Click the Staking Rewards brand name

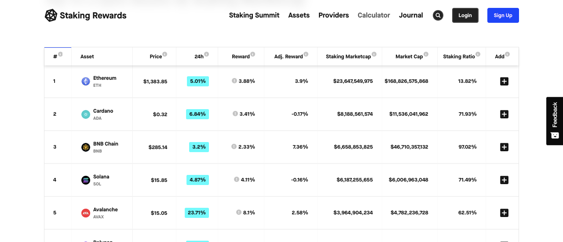pyautogui.click(x=93, y=15)
